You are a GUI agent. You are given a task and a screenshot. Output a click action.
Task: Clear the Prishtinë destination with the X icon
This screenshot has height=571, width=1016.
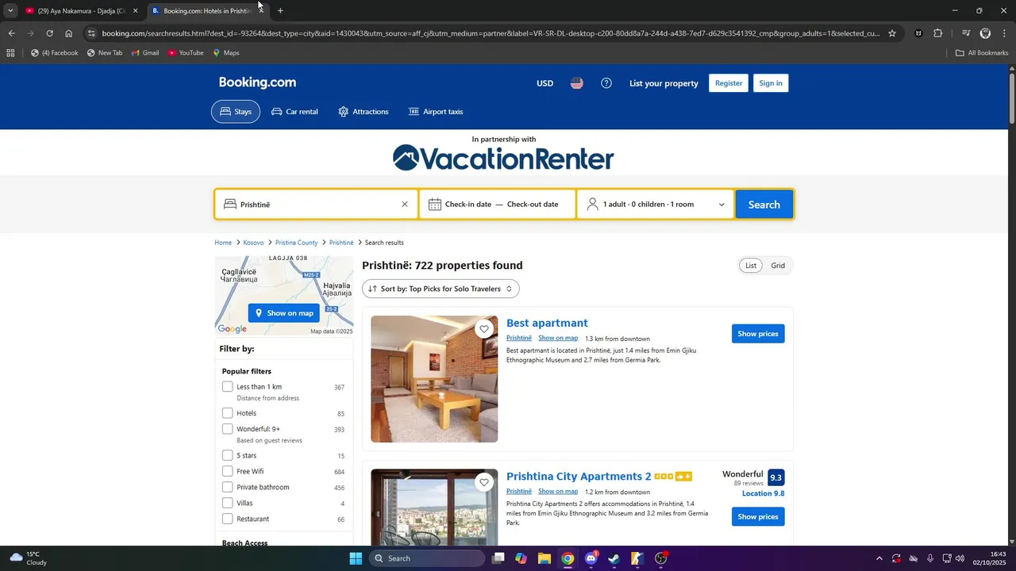(405, 205)
